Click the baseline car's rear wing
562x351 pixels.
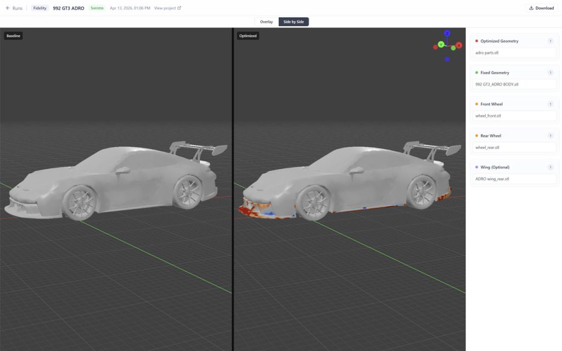[198, 148]
